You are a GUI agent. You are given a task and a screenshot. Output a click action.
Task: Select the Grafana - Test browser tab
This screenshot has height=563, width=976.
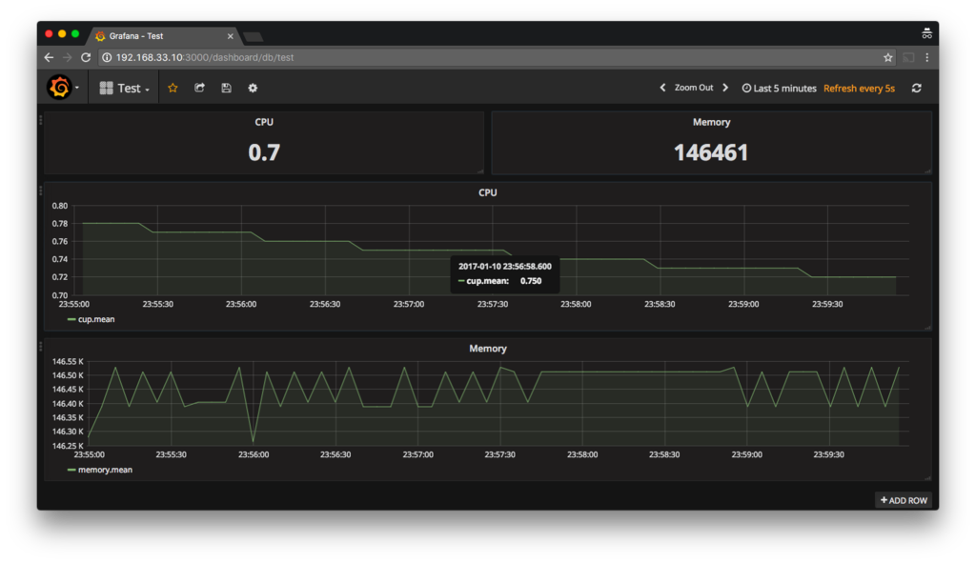163,36
